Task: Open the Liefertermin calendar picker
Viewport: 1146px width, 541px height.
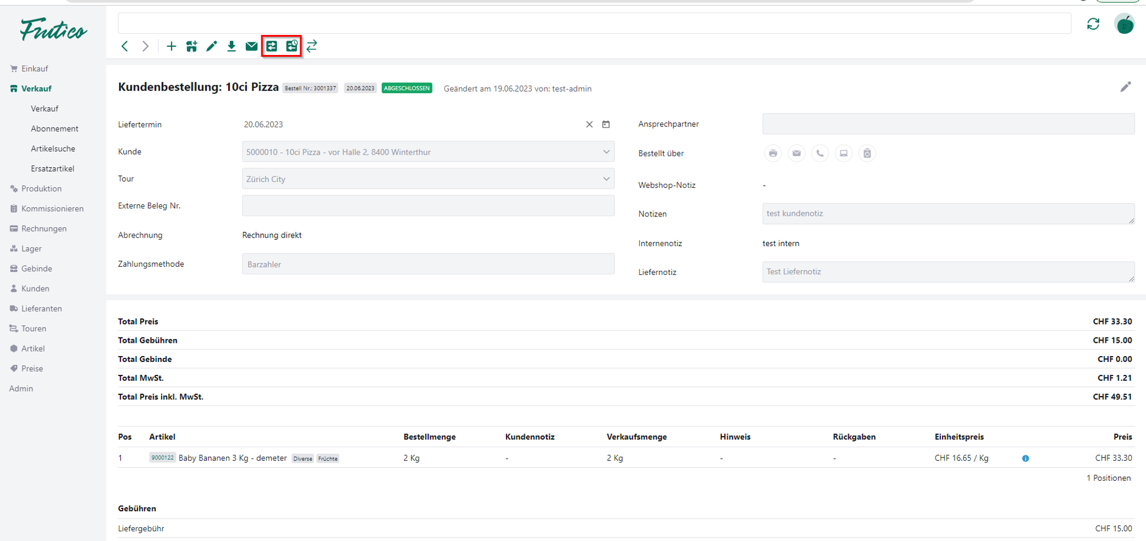Action: coord(606,124)
